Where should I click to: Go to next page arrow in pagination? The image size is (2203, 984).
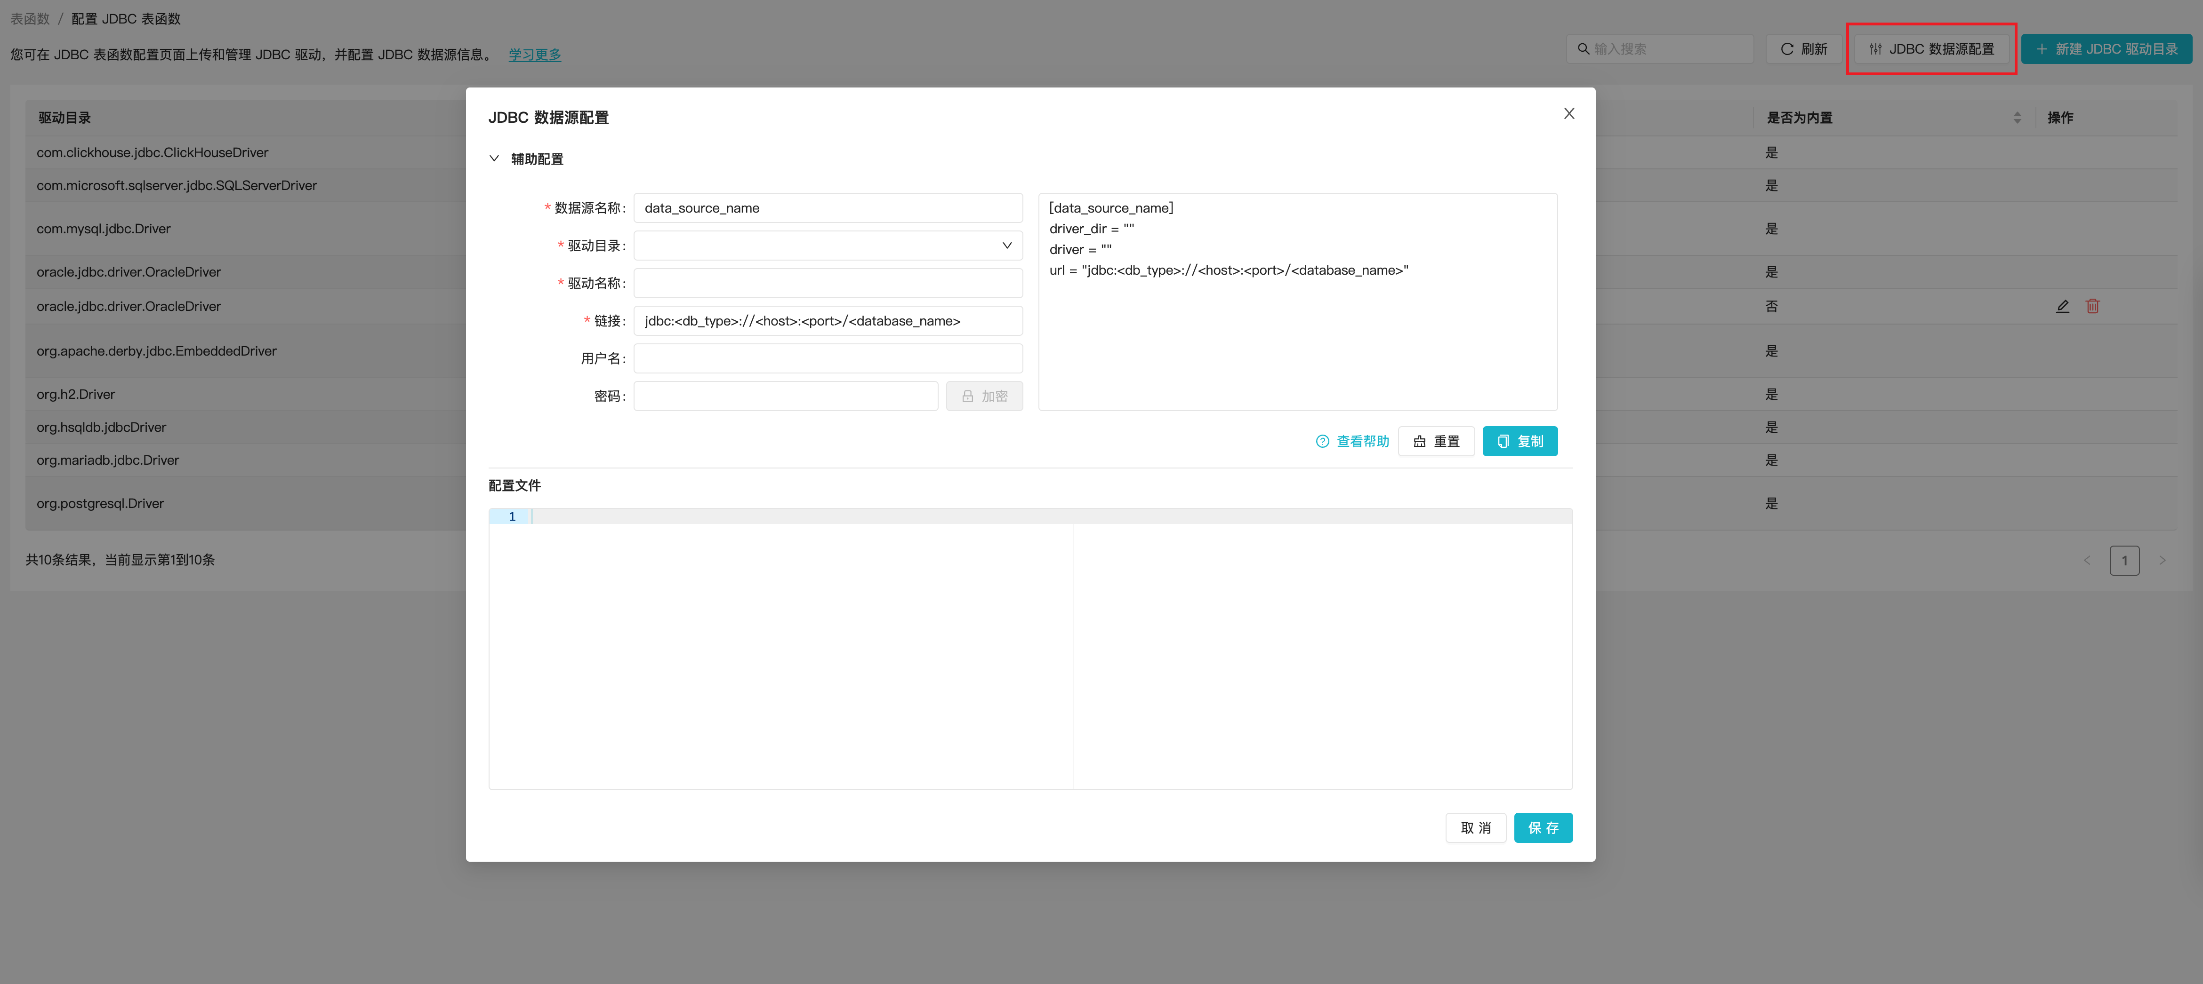[x=2162, y=561]
